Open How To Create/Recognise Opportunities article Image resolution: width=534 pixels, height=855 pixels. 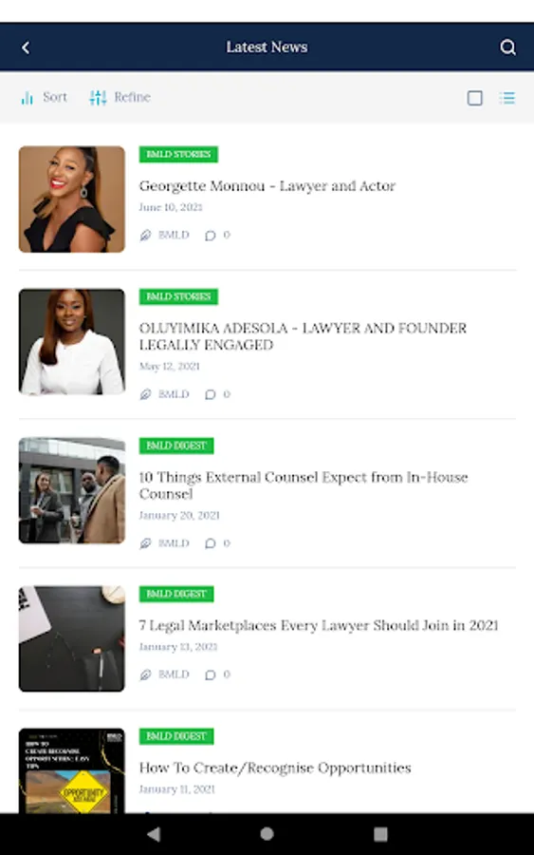(275, 768)
